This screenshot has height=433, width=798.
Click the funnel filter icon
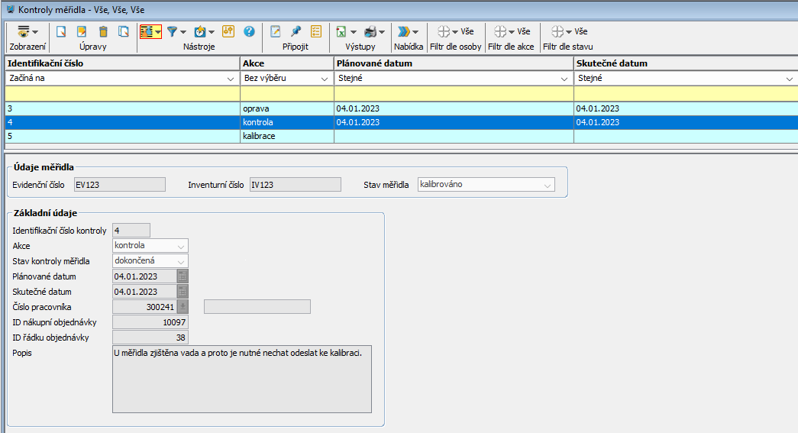click(173, 32)
